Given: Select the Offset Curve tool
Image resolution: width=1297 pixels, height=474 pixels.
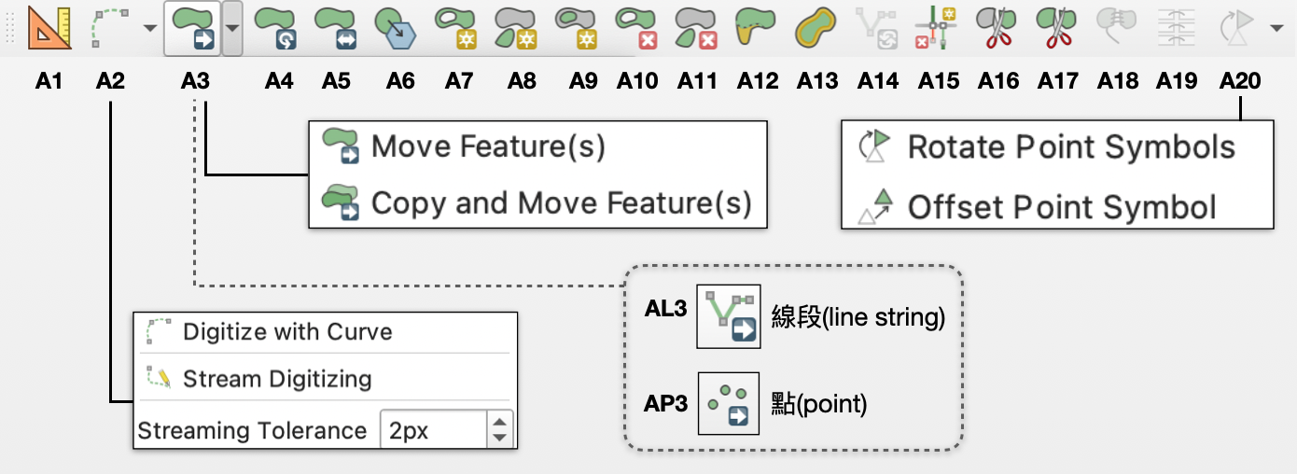Looking at the screenshot, I should pos(816,28).
